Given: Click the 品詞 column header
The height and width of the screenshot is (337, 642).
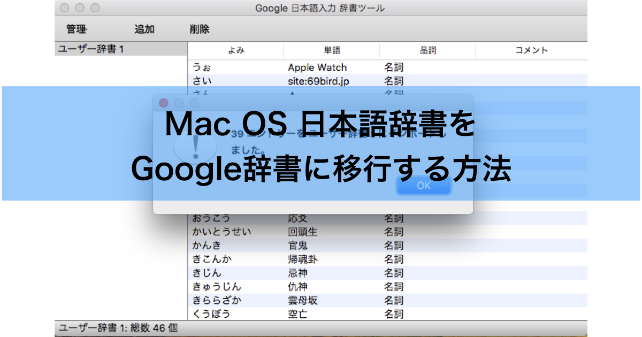Looking at the screenshot, I should pyautogui.click(x=427, y=50).
